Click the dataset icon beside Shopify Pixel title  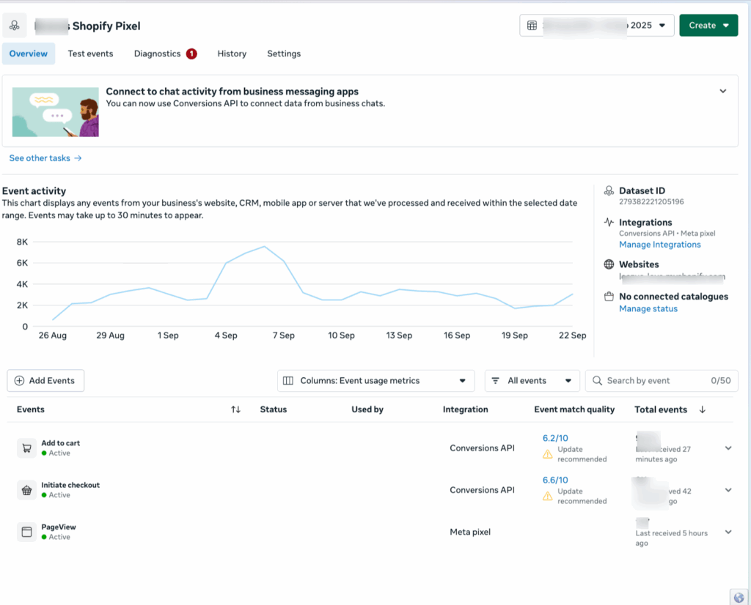coord(15,26)
